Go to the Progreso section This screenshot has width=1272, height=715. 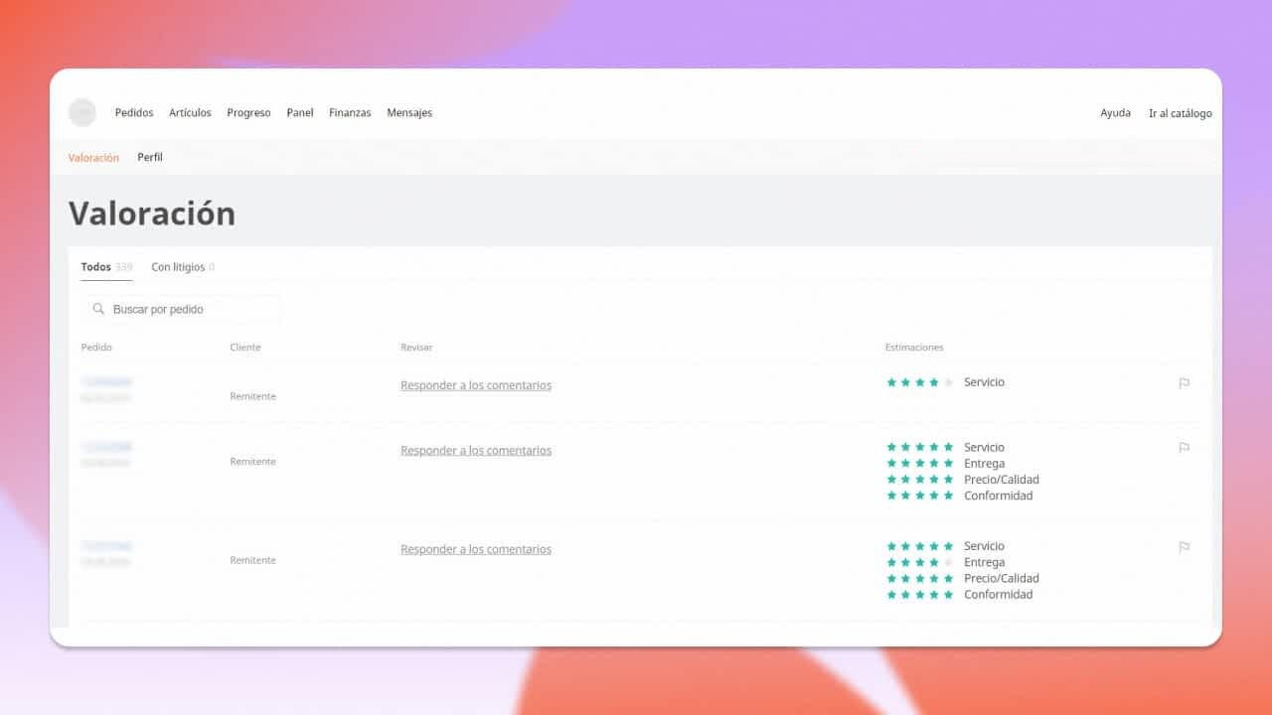pyautogui.click(x=248, y=113)
